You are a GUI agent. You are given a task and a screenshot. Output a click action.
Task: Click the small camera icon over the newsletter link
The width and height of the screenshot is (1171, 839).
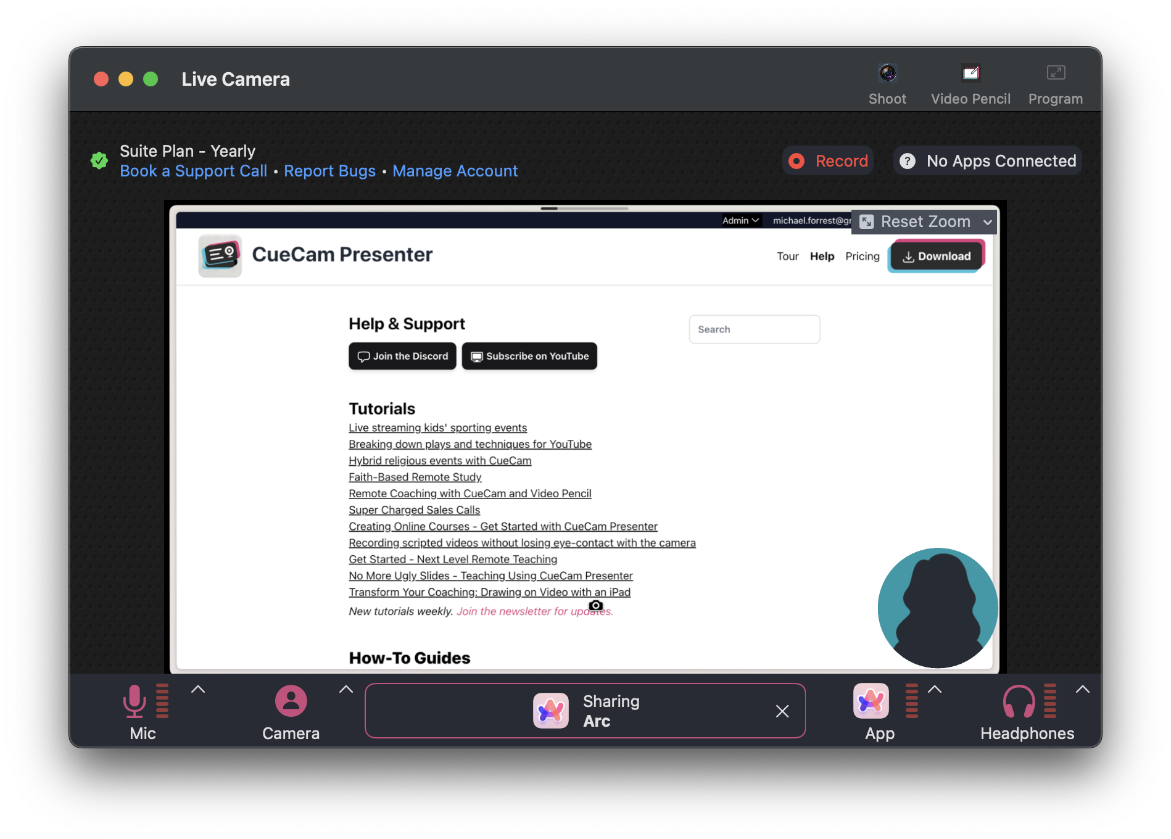(x=595, y=605)
